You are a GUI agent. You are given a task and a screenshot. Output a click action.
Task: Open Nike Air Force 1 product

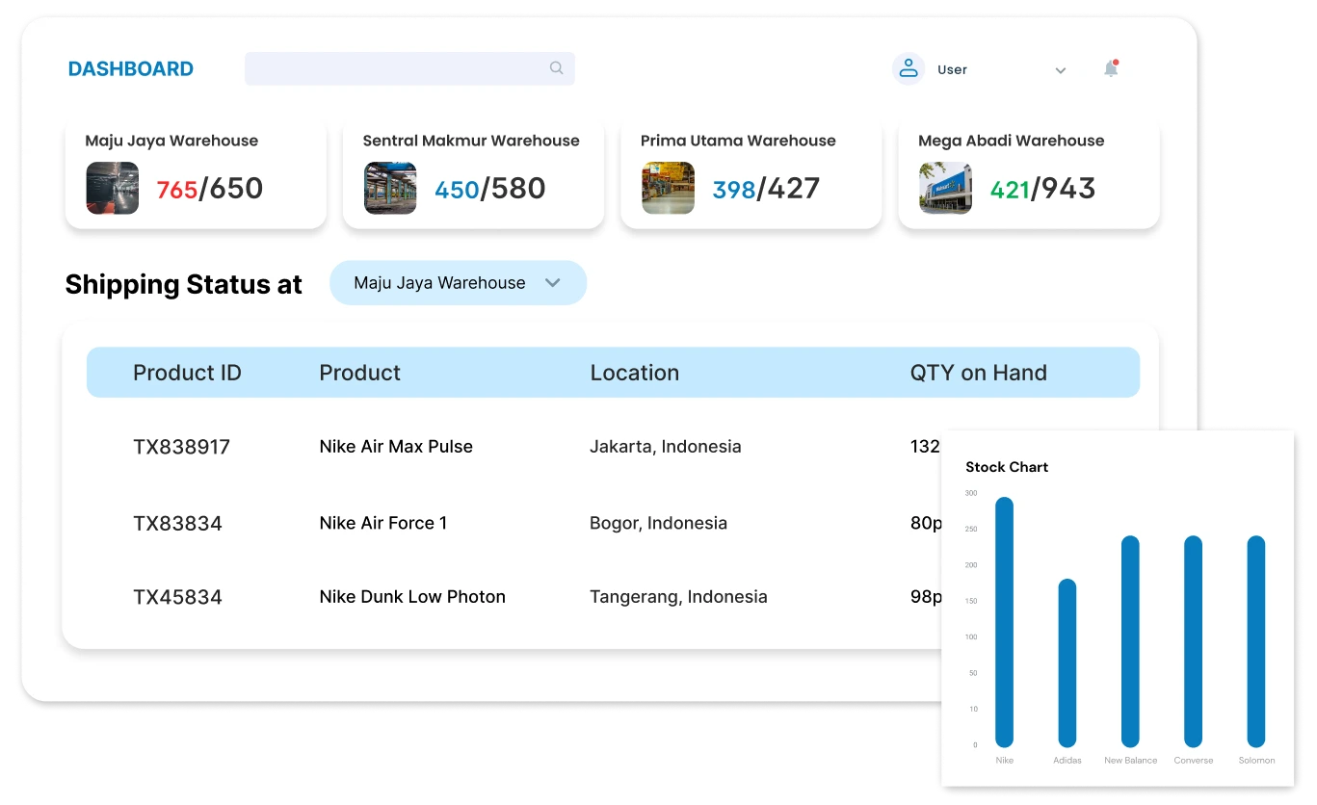(382, 523)
